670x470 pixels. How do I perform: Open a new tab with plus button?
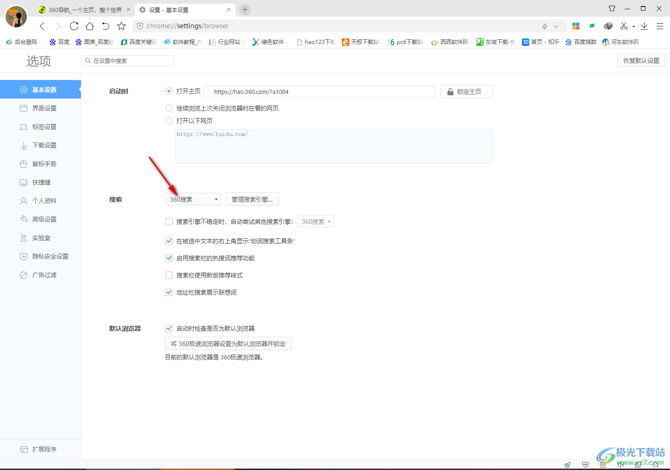pos(245,9)
